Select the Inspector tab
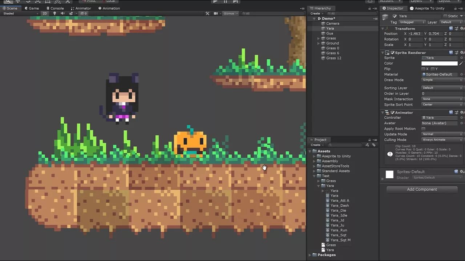 (393, 8)
